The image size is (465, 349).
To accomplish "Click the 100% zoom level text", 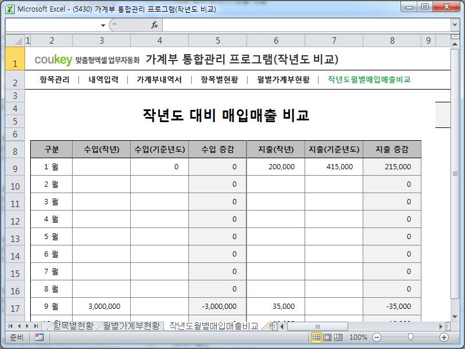I will 358,337.
